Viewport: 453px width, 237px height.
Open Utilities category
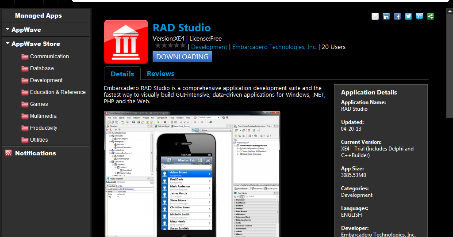coord(39,140)
